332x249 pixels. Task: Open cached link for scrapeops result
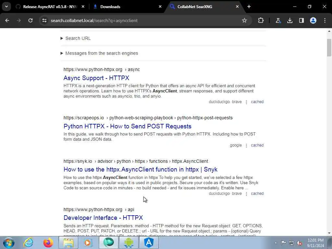[x=257, y=145]
